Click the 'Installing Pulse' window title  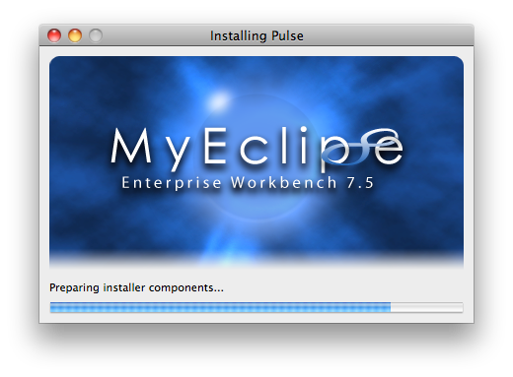pos(256,35)
